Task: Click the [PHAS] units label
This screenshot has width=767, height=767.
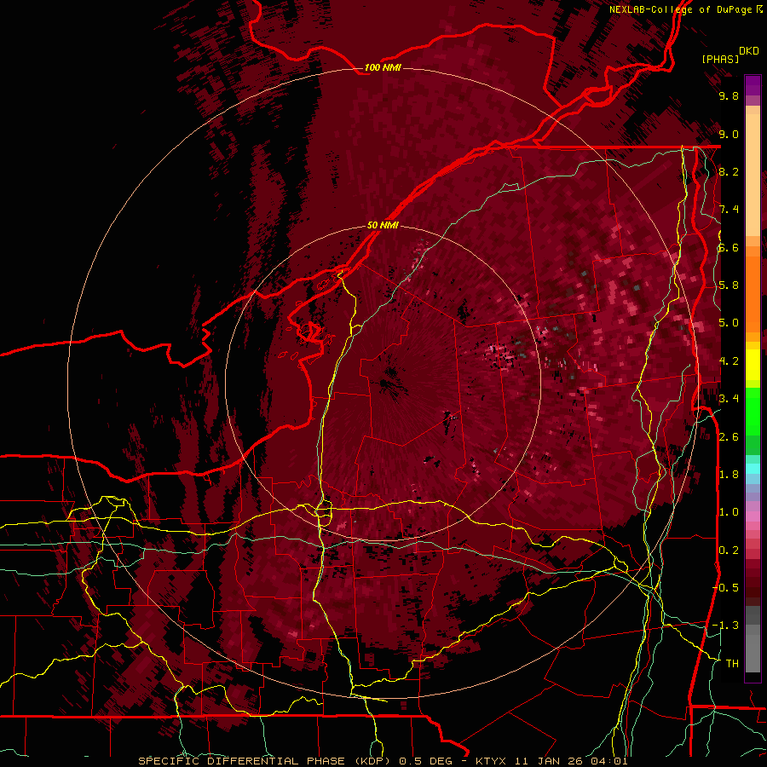Action: point(720,59)
